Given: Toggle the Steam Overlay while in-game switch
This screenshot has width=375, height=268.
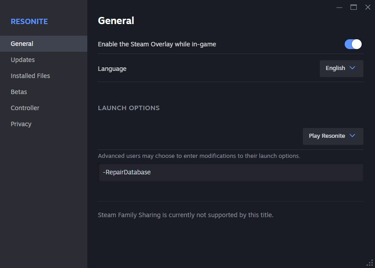Looking at the screenshot, I should click(x=353, y=44).
